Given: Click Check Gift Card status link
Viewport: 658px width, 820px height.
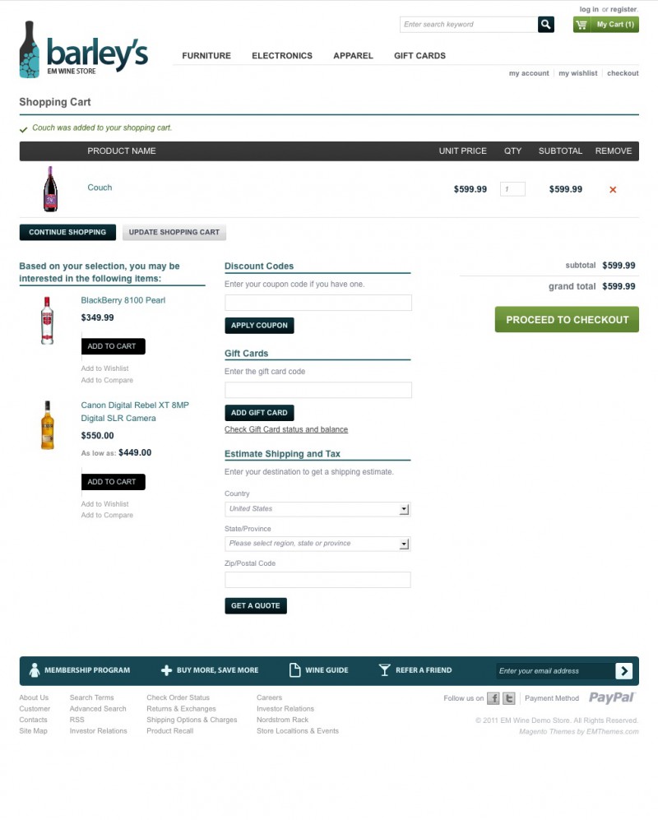Looking at the screenshot, I should click(x=286, y=429).
